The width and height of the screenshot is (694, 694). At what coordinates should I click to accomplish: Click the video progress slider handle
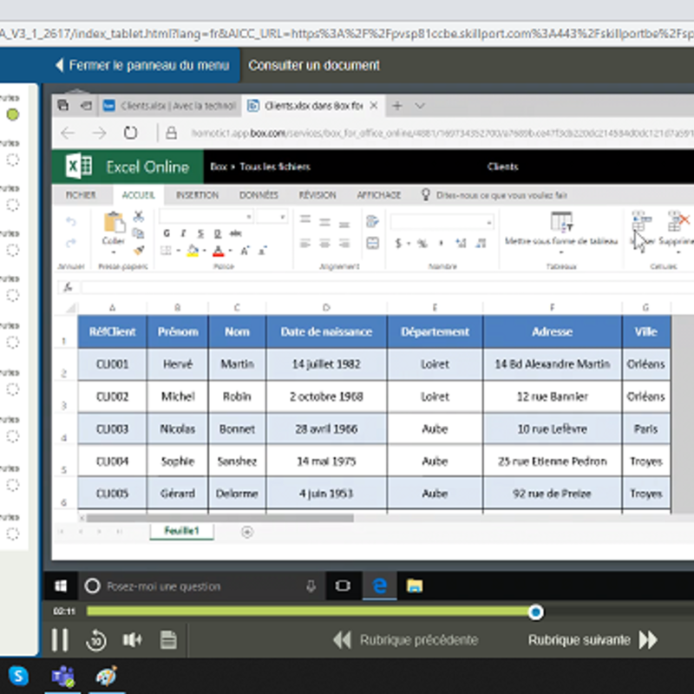pos(535,612)
